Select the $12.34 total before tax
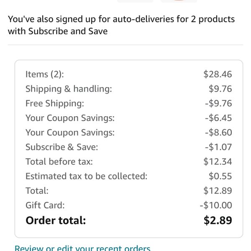This screenshot has height=251, width=251. coord(218,161)
